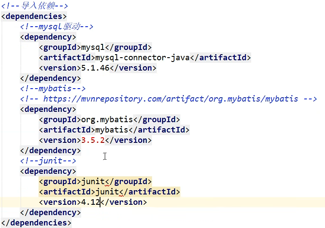Click the Chinese import-dependencies comment at top
325x228 pixels.
(34, 6)
